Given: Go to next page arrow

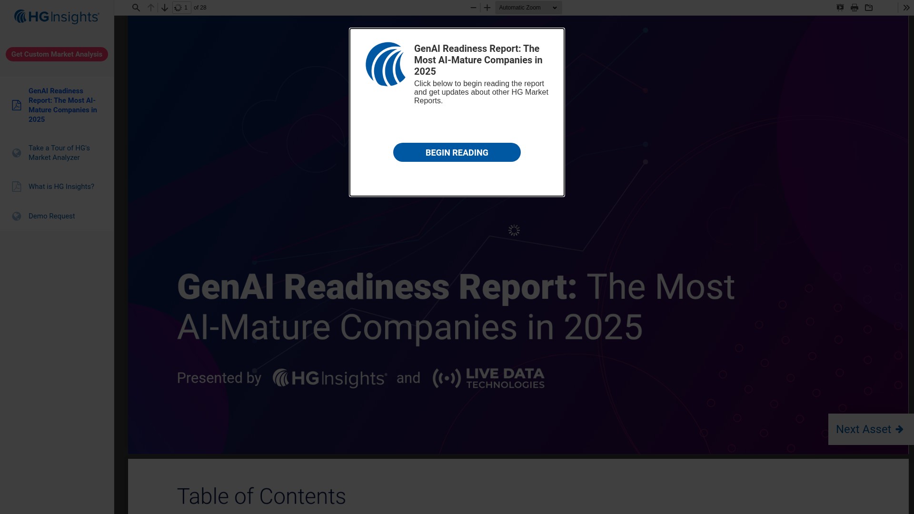Looking at the screenshot, I should click(x=165, y=8).
